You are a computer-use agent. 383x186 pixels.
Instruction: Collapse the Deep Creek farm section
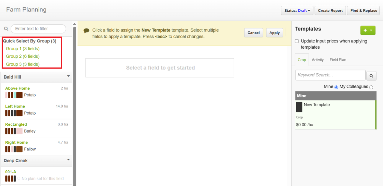tap(68, 160)
